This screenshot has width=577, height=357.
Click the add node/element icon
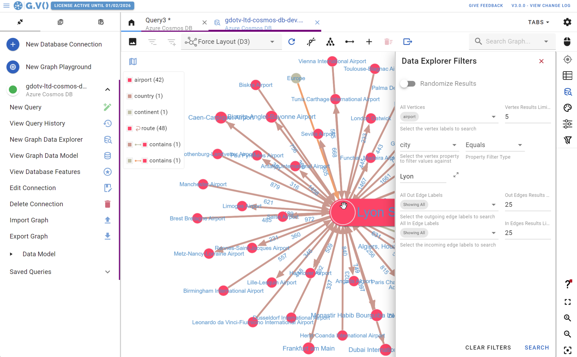[x=369, y=41]
